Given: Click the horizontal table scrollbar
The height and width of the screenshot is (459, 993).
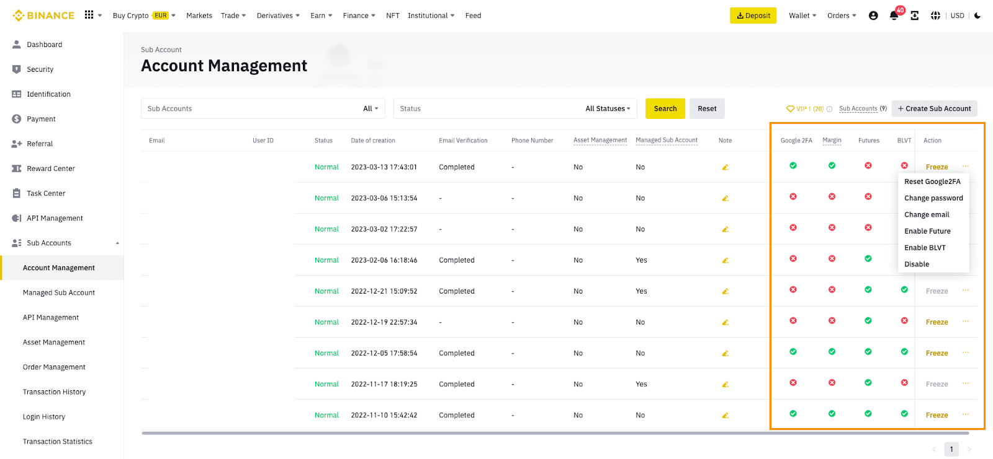Looking at the screenshot, I should tap(555, 433).
